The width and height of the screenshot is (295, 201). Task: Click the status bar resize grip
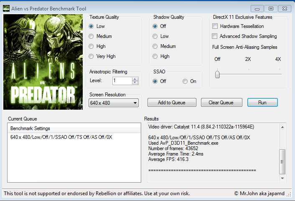(289, 194)
